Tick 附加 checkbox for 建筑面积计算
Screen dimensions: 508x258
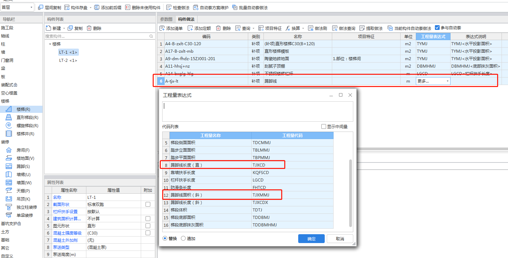point(148,219)
